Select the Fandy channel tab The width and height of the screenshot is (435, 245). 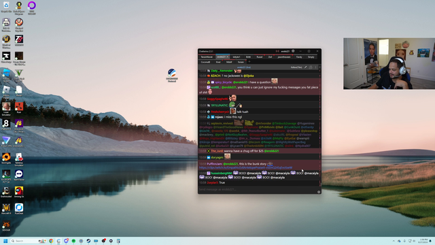tap(299, 57)
